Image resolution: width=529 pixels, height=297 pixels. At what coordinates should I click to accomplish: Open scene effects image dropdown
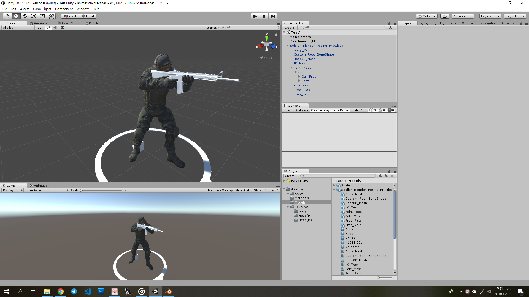click(x=64, y=28)
